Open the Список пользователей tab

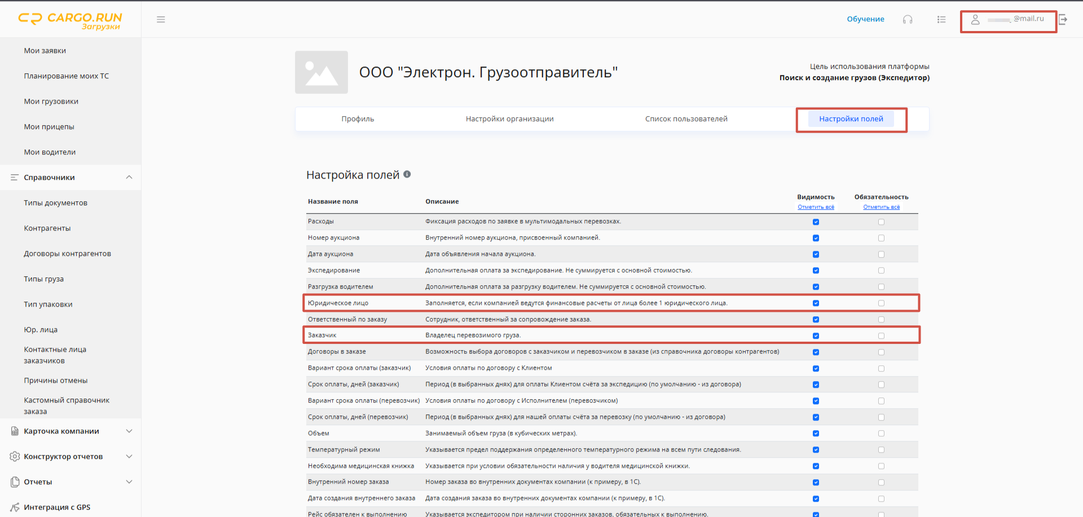pos(686,119)
